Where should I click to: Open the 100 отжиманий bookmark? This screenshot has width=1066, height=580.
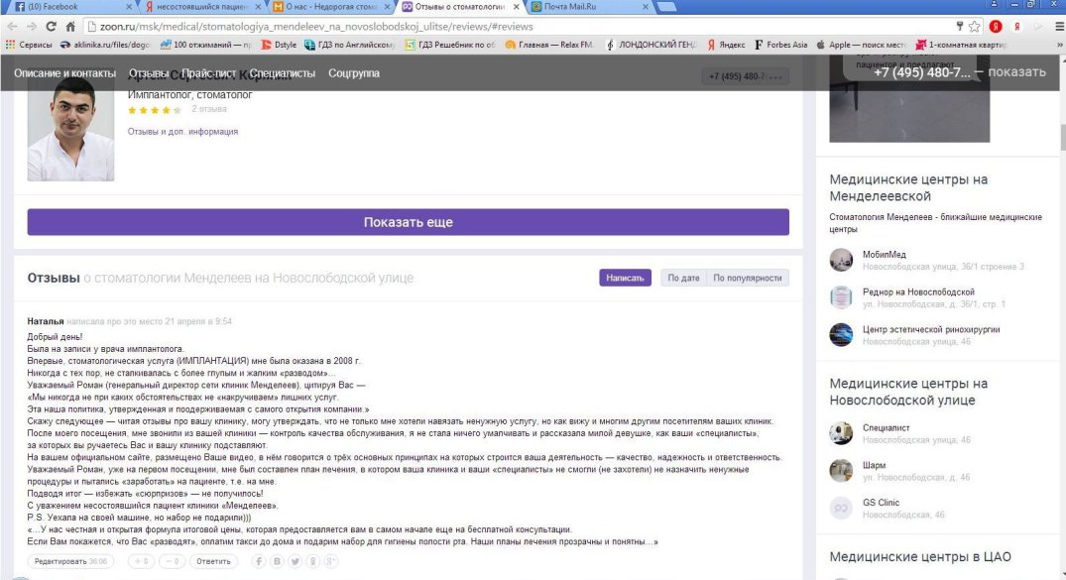click(206, 45)
